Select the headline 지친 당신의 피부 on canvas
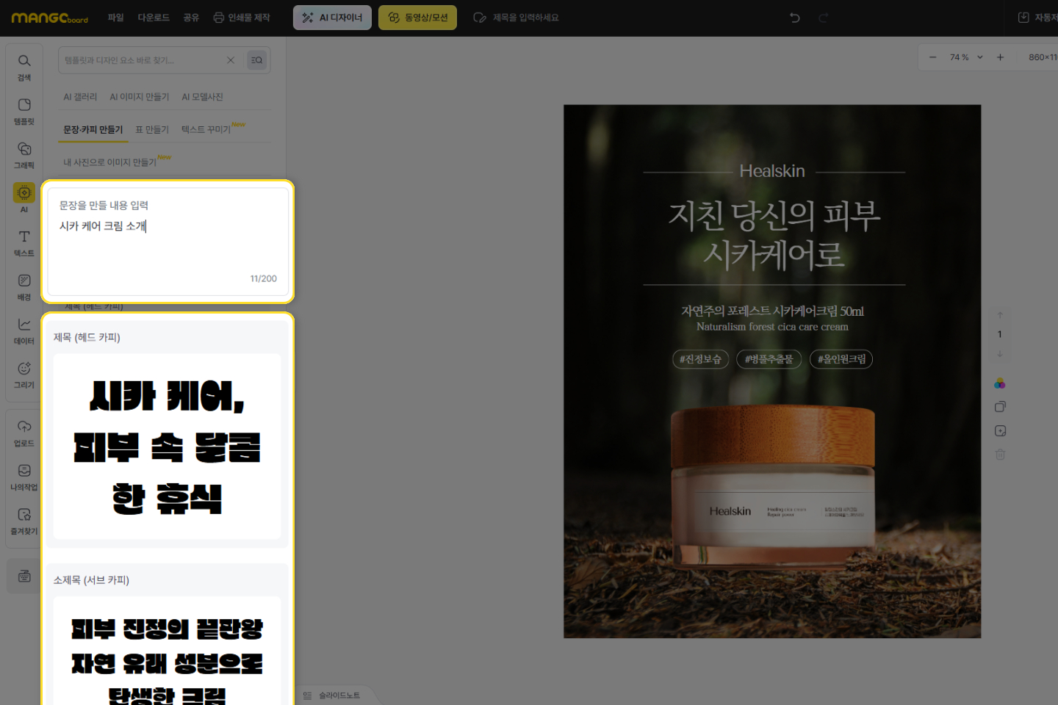Screen dimensions: 1058x705 774,216
